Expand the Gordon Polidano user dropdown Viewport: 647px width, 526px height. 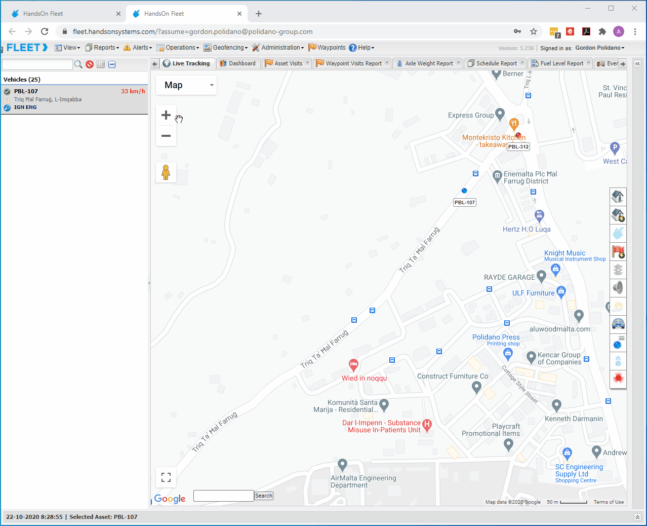600,48
